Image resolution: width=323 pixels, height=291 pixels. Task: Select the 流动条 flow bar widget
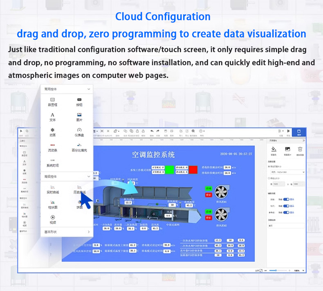(52, 148)
